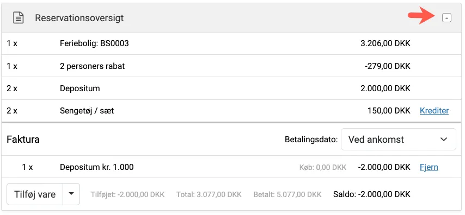Image resolution: width=465 pixels, height=215 pixels.
Task: Collapse the Reservationsoversigt panel with minus button
Action: coord(446,18)
